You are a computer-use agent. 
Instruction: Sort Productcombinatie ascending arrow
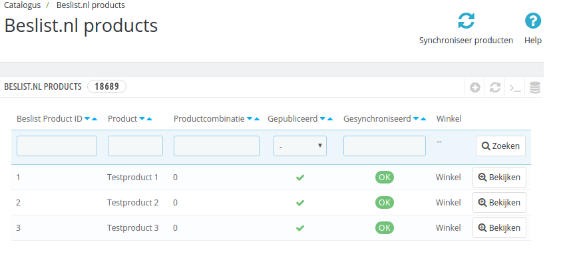(x=257, y=119)
